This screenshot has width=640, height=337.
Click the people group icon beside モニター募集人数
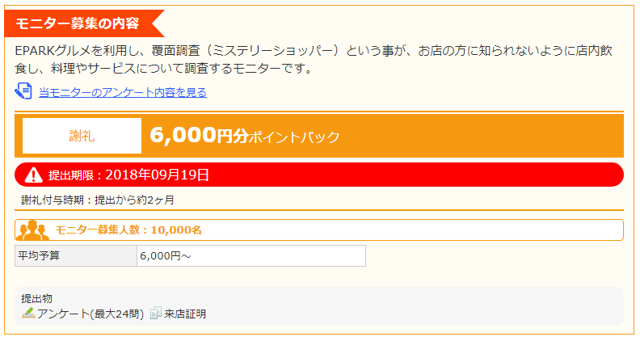(x=32, y=230)
